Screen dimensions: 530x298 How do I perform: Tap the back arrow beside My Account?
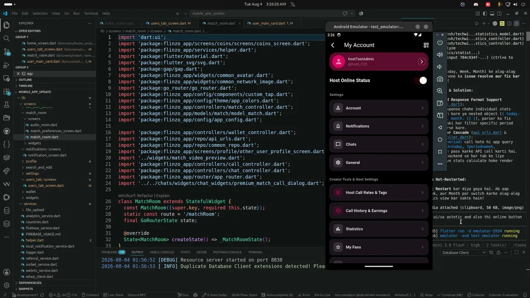tap(333, 45)
